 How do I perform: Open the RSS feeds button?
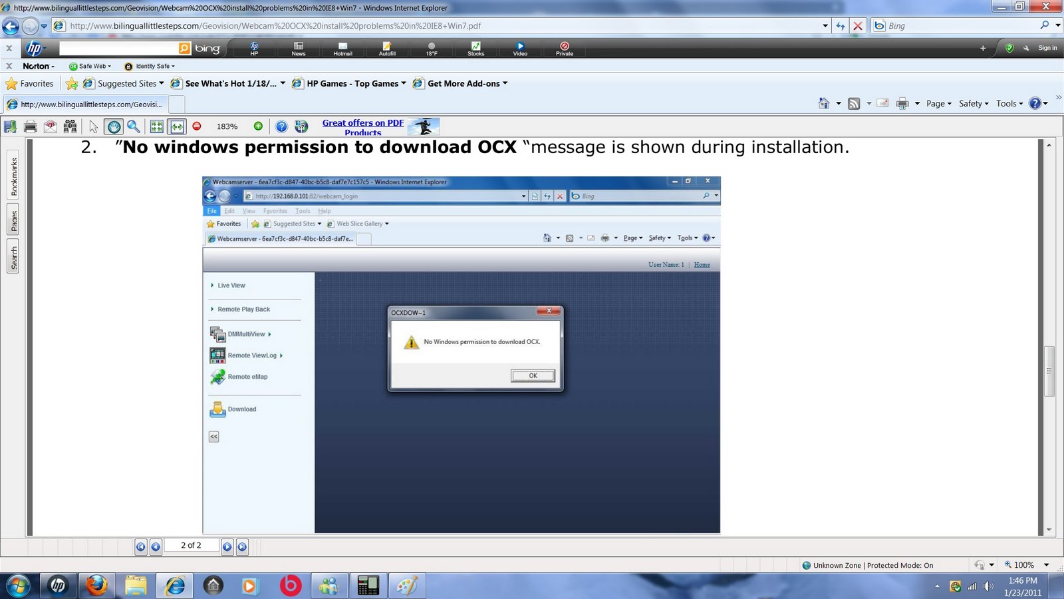point(854,103)
